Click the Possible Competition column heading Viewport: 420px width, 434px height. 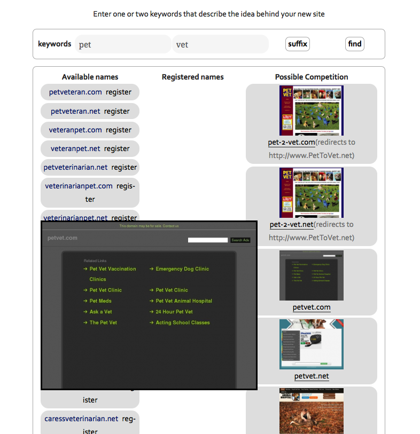[312, 77]
